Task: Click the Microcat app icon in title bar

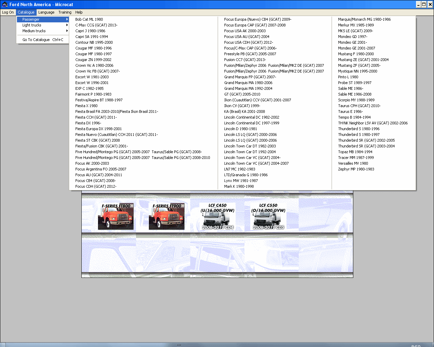Action: coord(5,4)
